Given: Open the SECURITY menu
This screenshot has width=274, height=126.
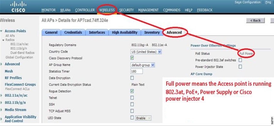Looking at the screenshot, I should pos(126,10).
